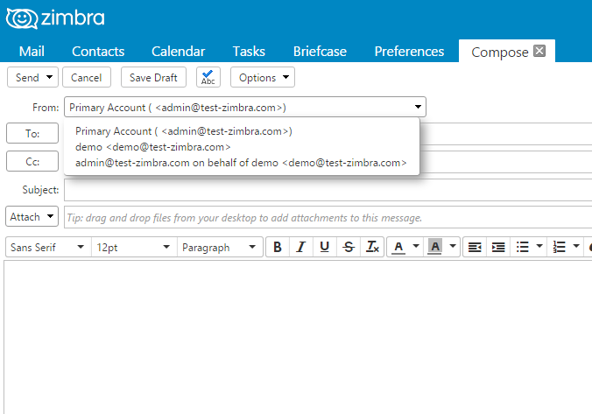Switch to the Contacts tab

(98, 52)
